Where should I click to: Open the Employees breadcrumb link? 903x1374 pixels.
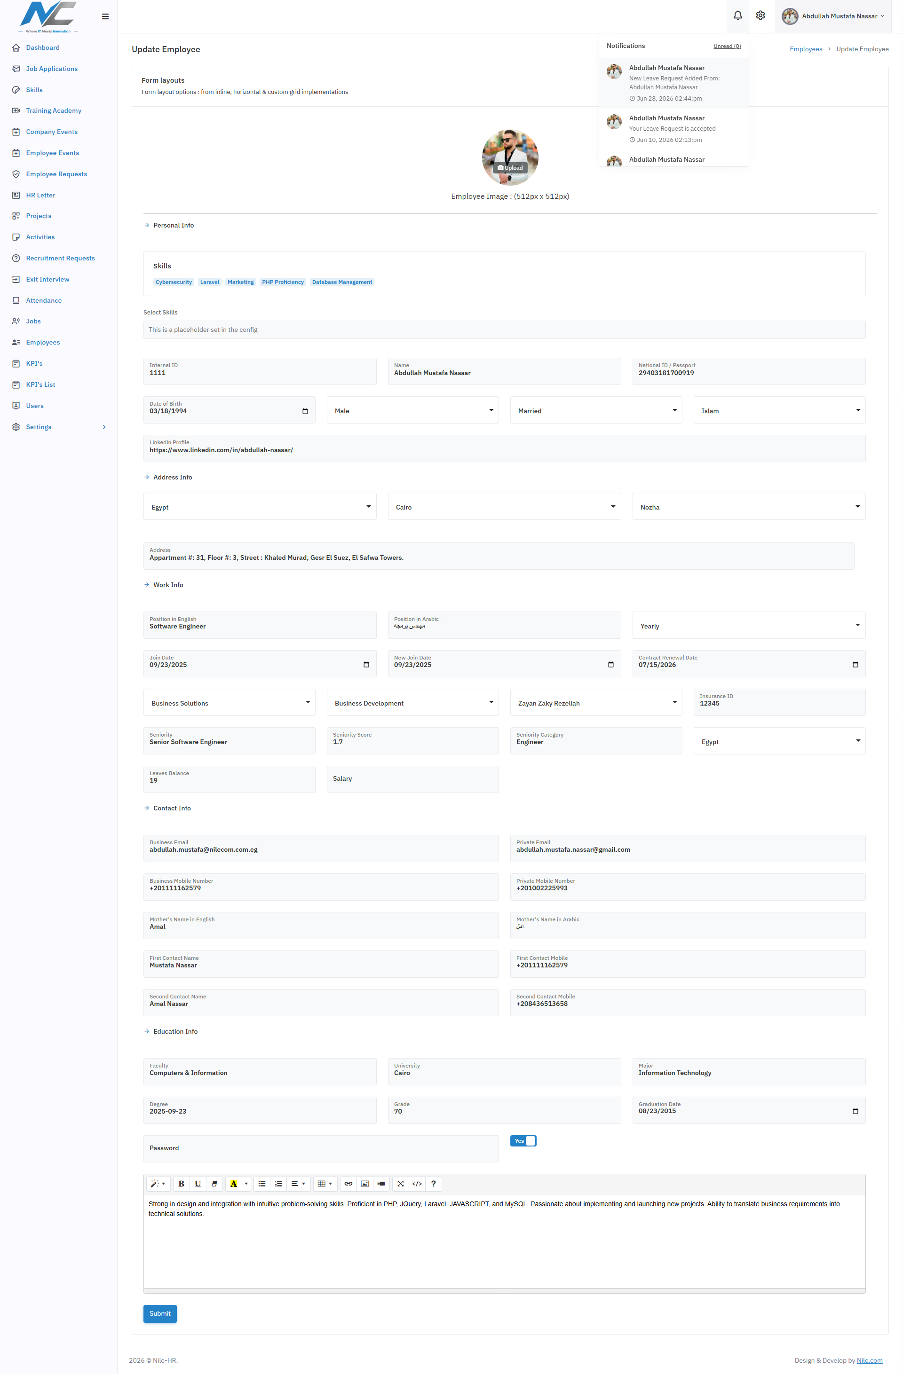[x=805, y=49]
